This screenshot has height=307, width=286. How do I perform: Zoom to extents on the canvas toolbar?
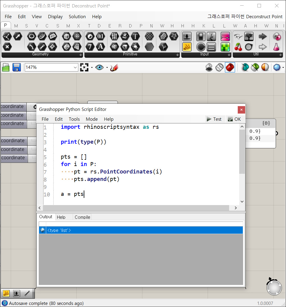coord(84,68)
